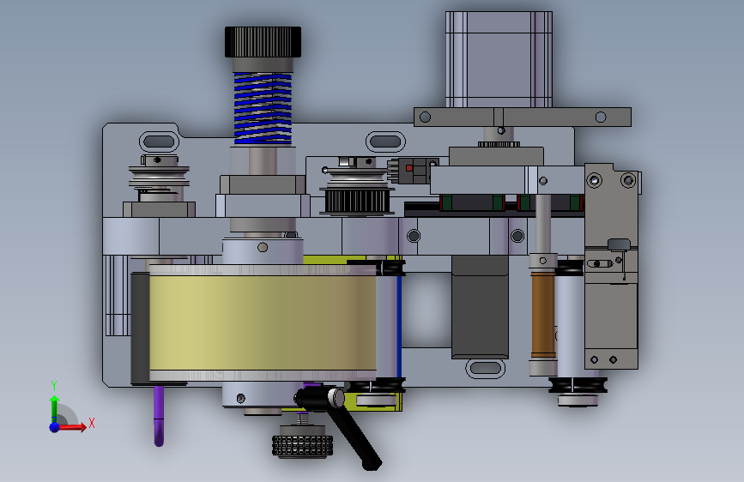Select the orange-brown roller

click(543, 314)
